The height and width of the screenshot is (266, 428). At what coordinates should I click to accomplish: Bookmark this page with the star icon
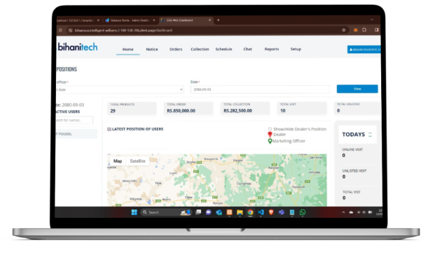(344, 30)
